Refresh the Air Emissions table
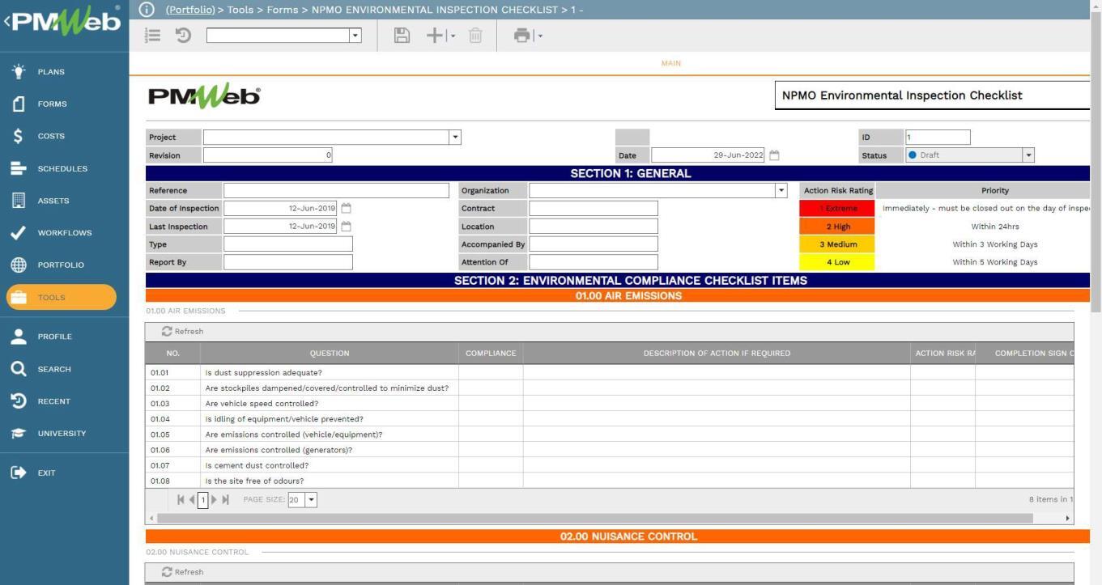1102x585 pixels. click(x=182, y=332)
